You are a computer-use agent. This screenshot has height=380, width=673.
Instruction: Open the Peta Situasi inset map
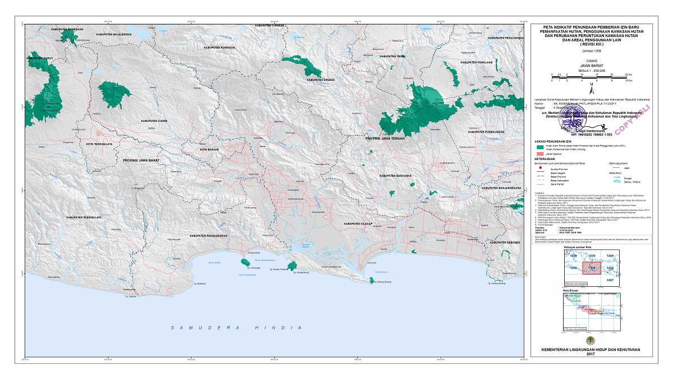tap(591, 312)
